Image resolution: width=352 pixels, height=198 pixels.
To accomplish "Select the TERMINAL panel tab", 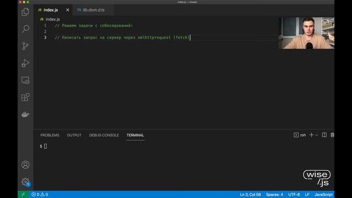I will click(x=135, y=135).
